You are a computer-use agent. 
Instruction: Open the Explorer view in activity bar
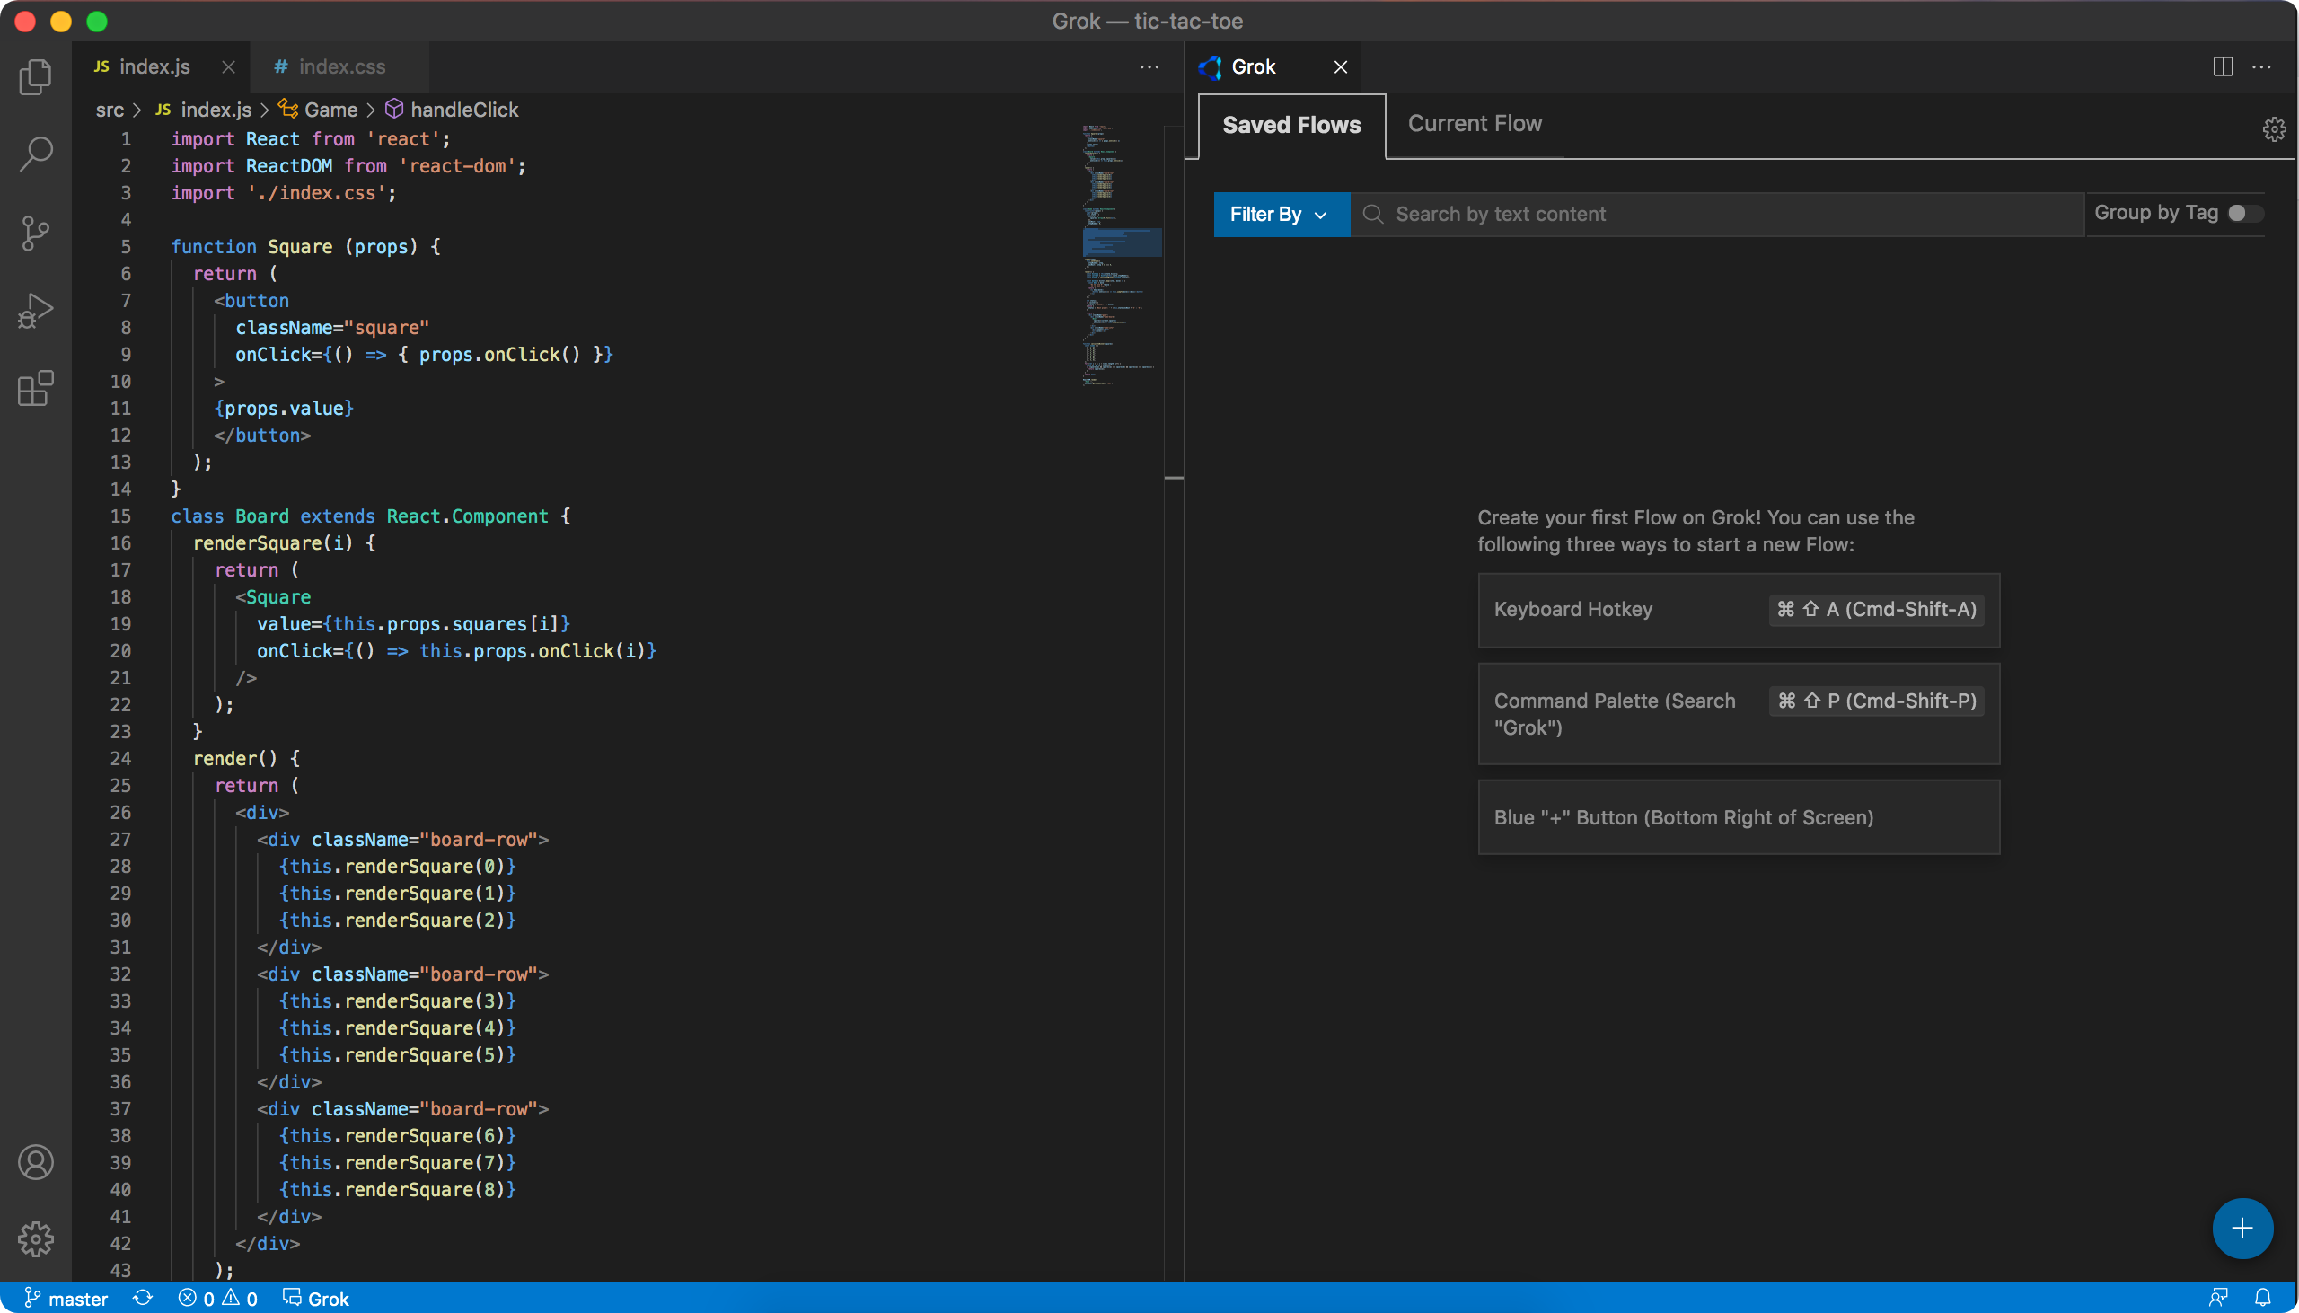(35, 76)
